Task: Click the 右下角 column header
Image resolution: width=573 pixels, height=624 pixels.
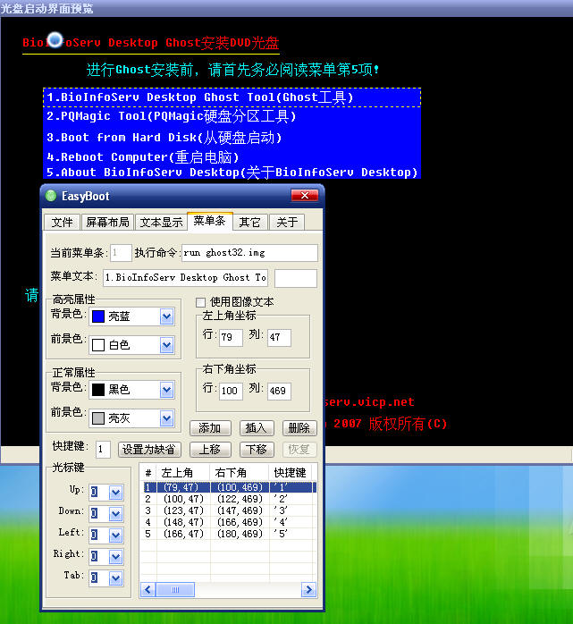Action: click(x=240, y=473)
